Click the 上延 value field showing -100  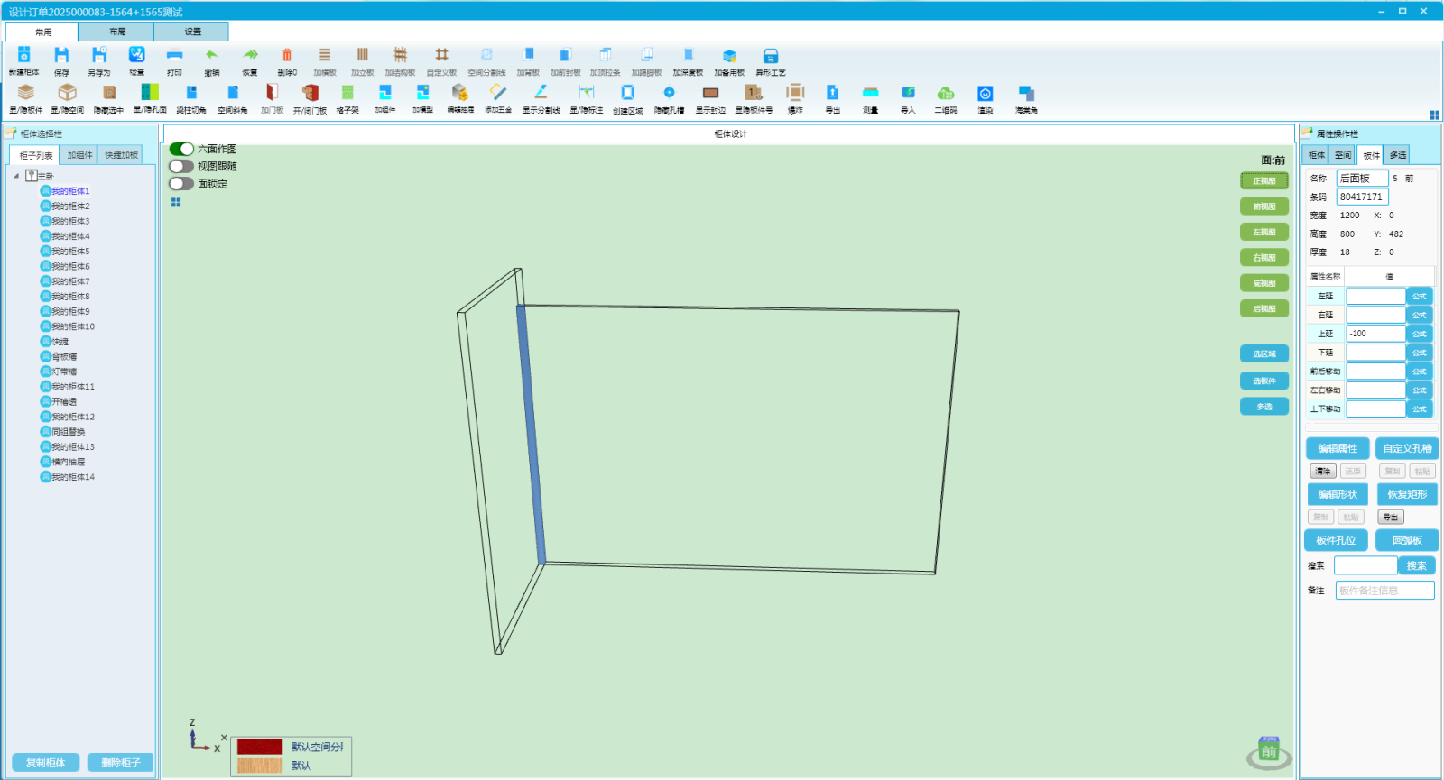(x=1375, y=334)
